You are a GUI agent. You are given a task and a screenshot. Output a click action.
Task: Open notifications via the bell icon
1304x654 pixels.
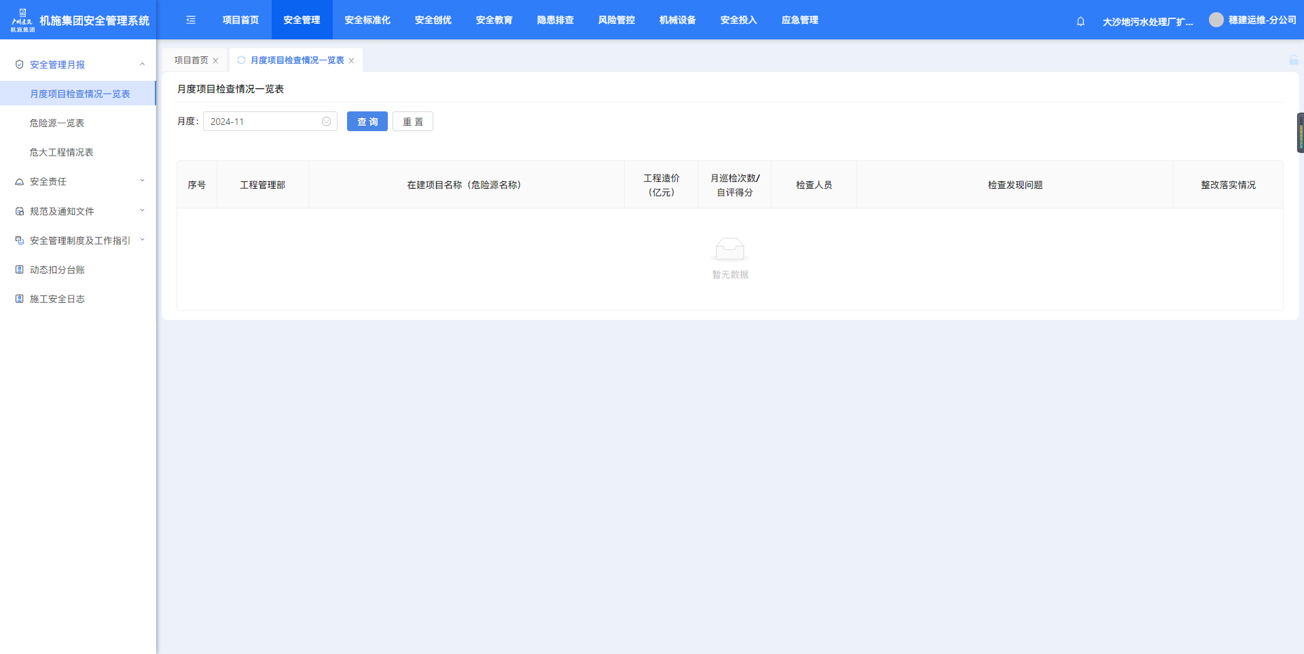coord(1081,22)
